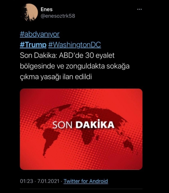Click the tweet text about curfew
This screenshot has height=193, width=169.
tap(75, 66)
